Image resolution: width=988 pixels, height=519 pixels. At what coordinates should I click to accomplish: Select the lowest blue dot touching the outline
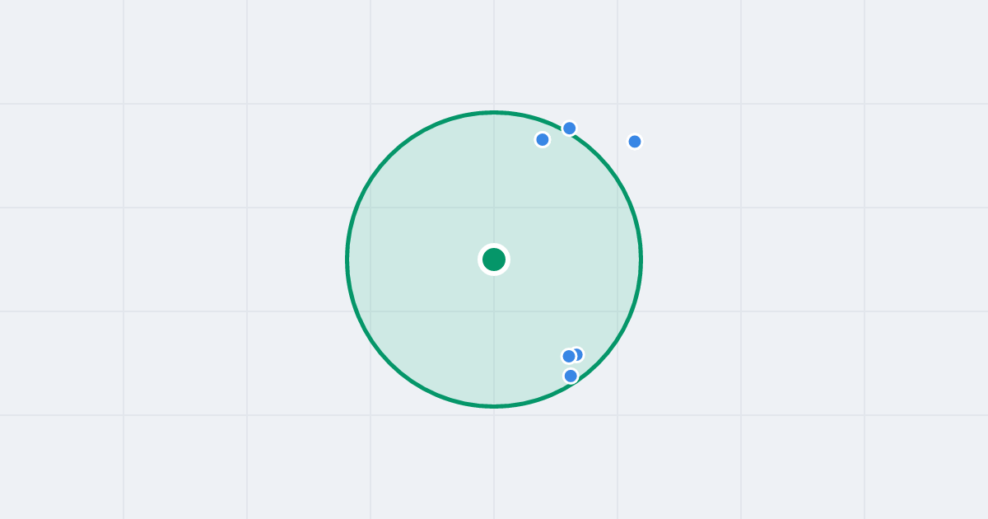571,376
